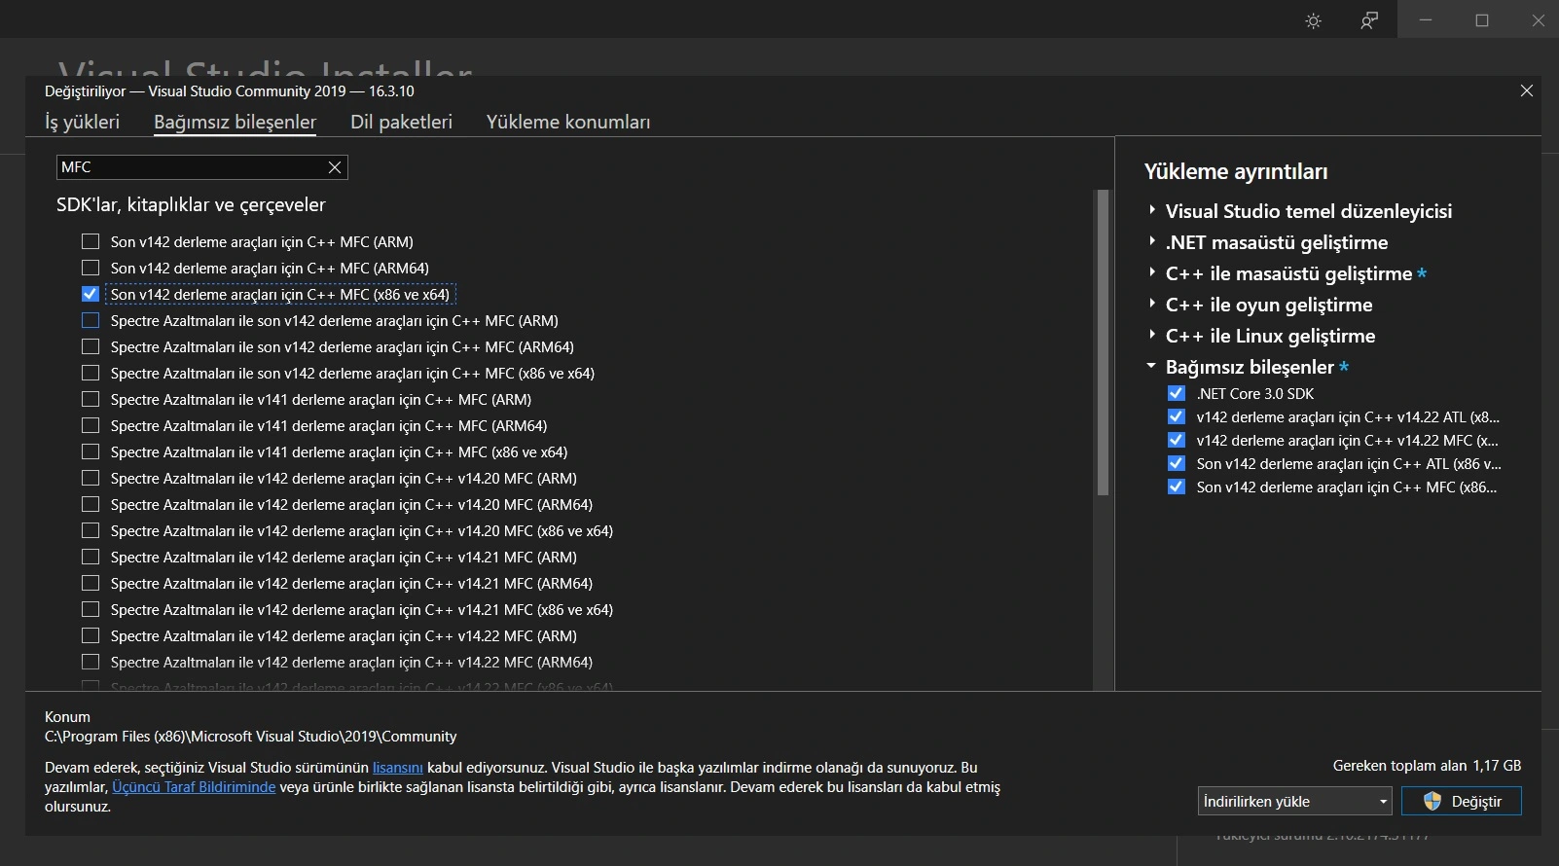Expand .NET masaüstü geliştirme details
This screenshot has height=866, width=1559.
pos(1152,241)
